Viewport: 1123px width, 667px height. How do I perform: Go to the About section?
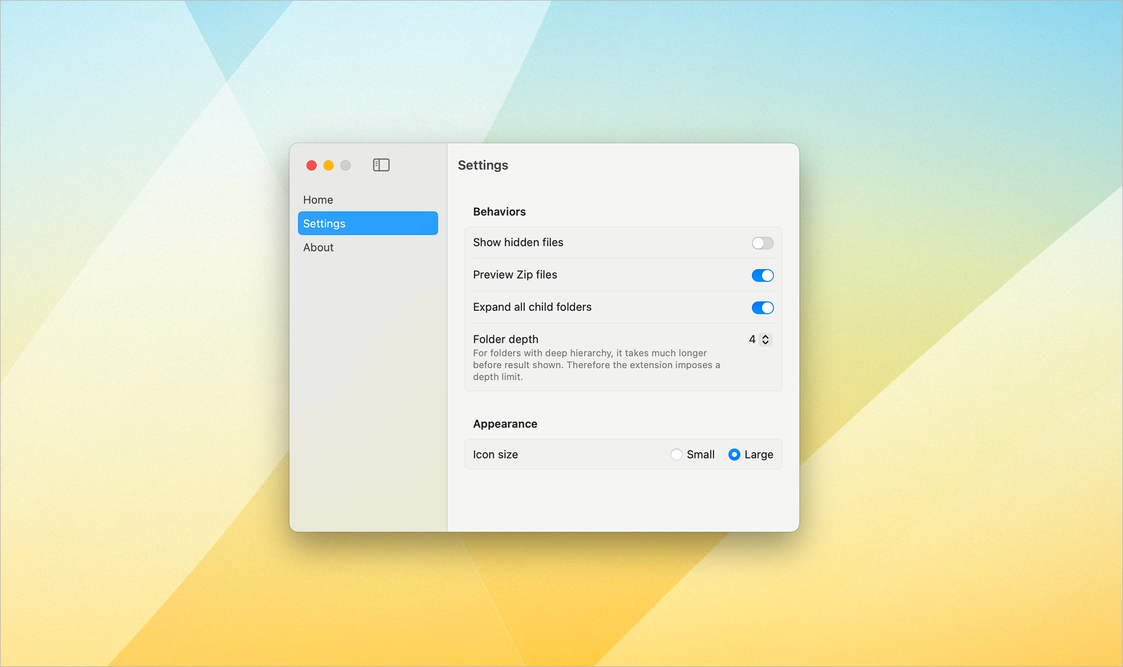coord(318,247)
